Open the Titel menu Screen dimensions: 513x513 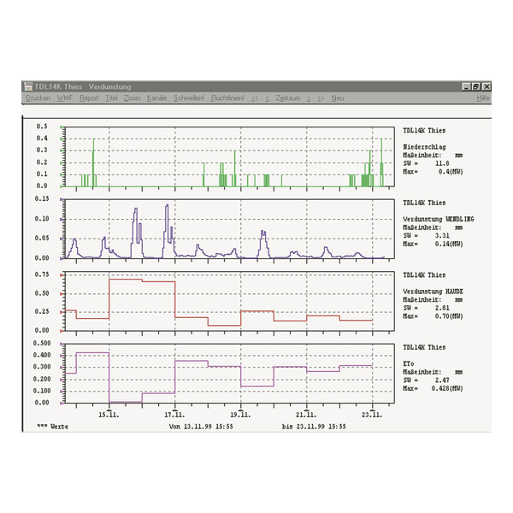click(x=112, y=98)
